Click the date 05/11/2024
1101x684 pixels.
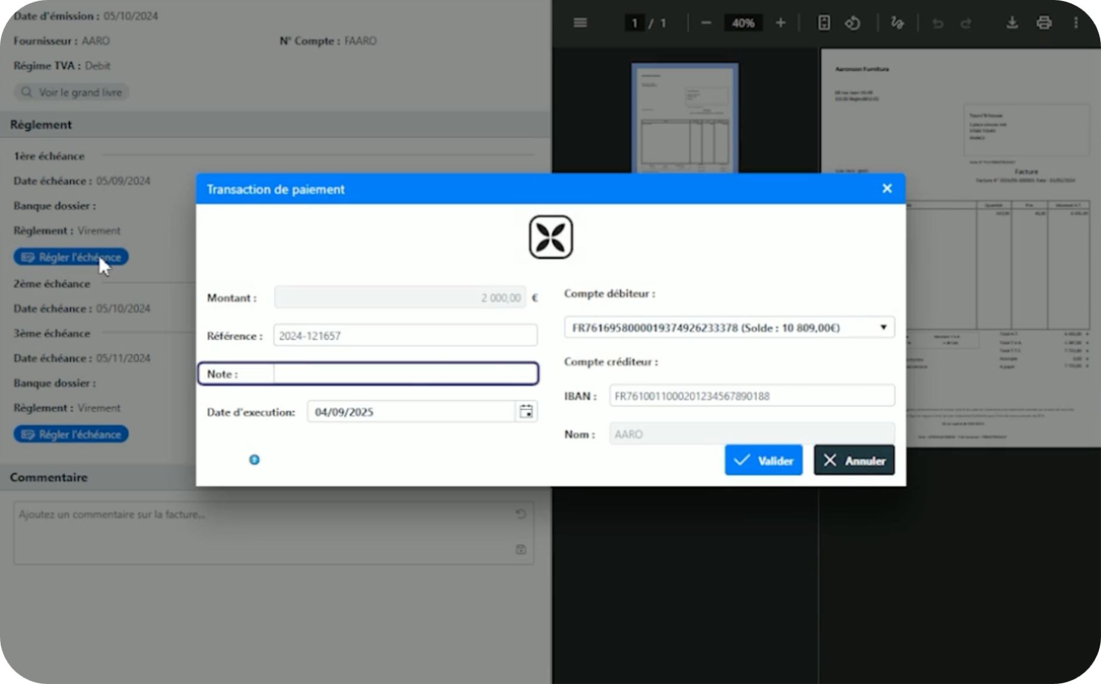coord(123,358)
